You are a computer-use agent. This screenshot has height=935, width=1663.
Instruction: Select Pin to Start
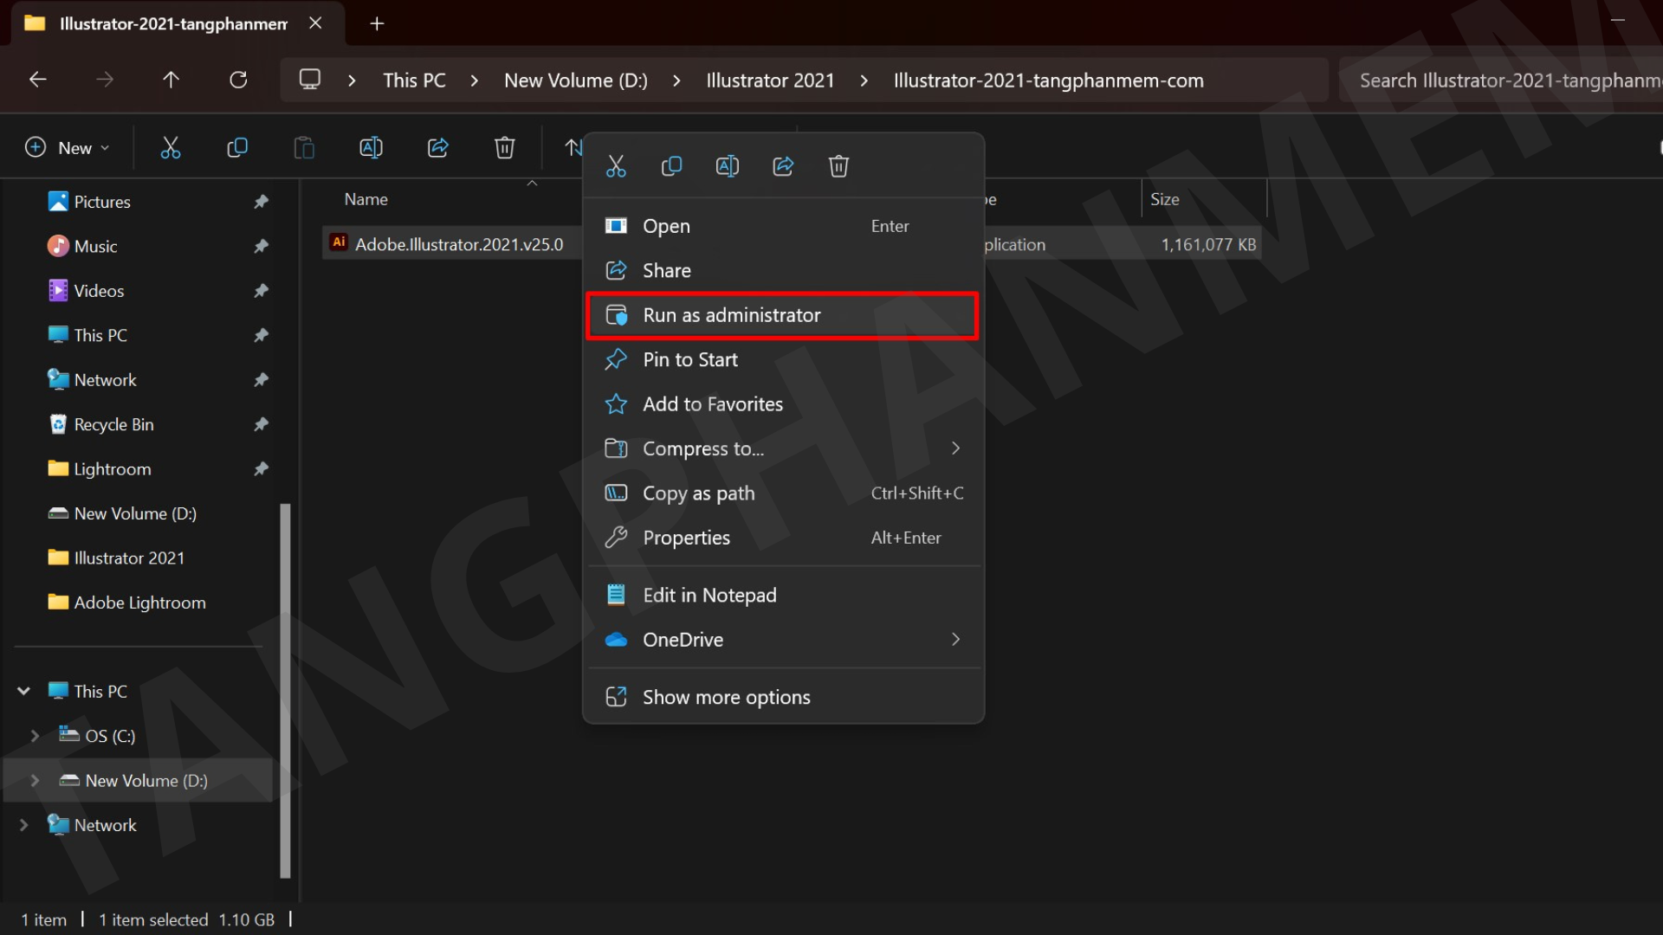(x=783, y=360)
